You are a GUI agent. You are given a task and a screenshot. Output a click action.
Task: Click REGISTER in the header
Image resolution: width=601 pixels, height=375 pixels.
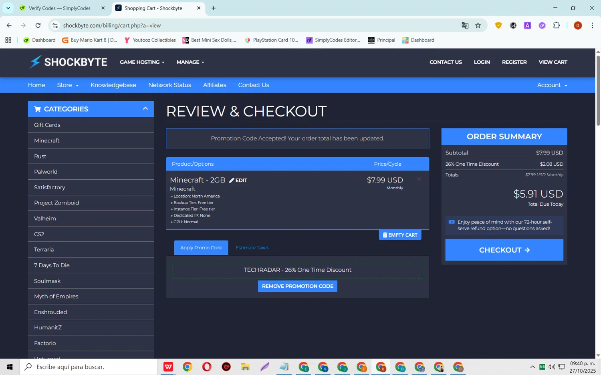514,62
